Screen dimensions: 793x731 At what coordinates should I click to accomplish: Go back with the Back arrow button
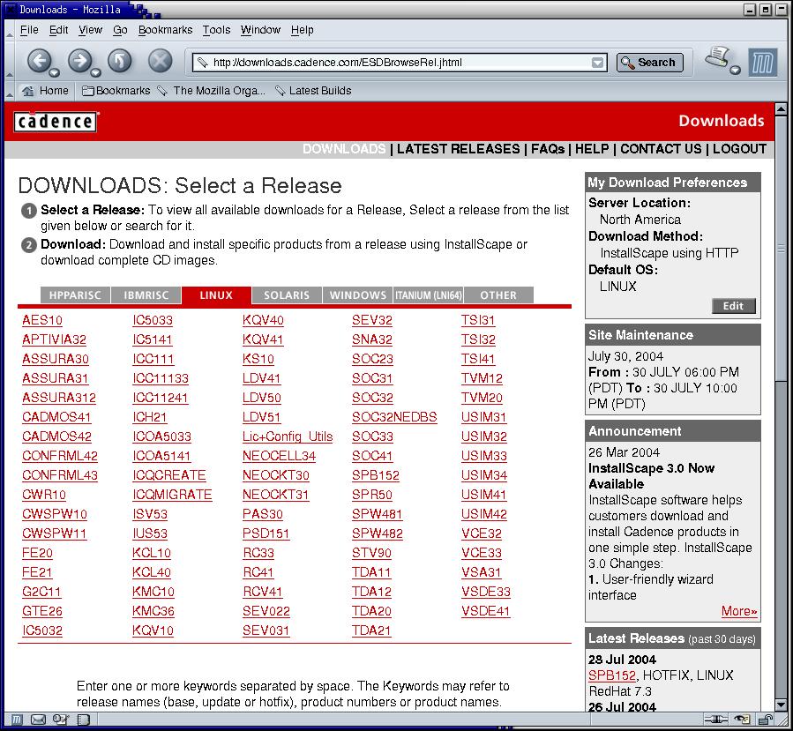(39, 61)
